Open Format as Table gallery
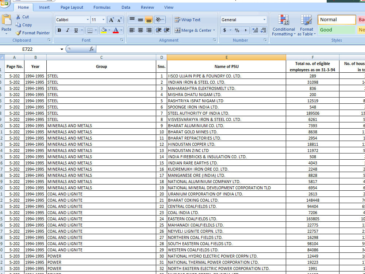 pyautogui.click(x=306, y=25)
